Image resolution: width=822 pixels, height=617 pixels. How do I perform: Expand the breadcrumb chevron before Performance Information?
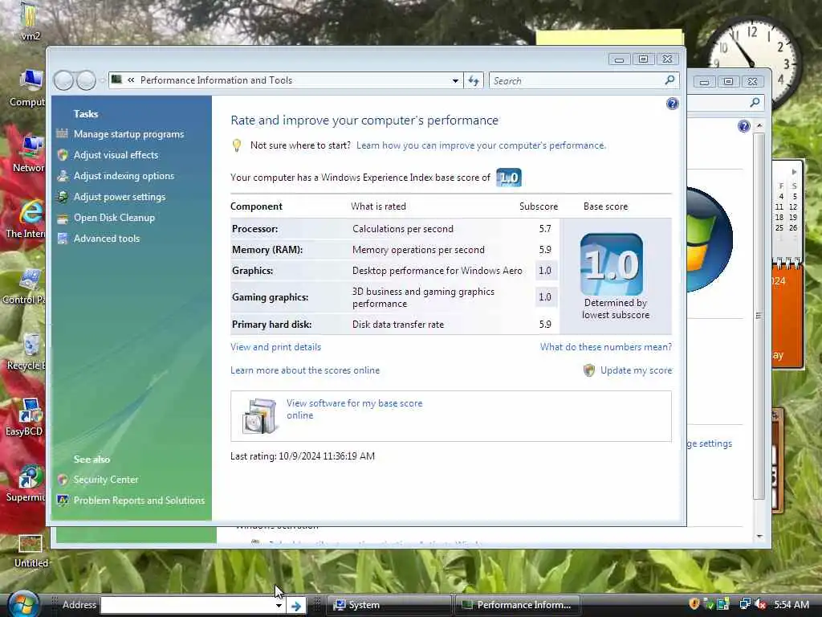click(131, 80)
